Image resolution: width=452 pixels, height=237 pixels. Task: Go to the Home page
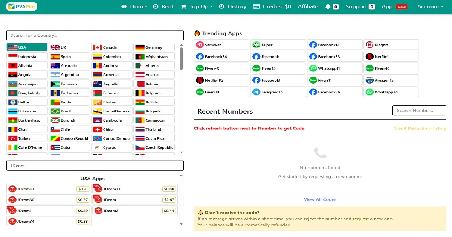[134, 6]
